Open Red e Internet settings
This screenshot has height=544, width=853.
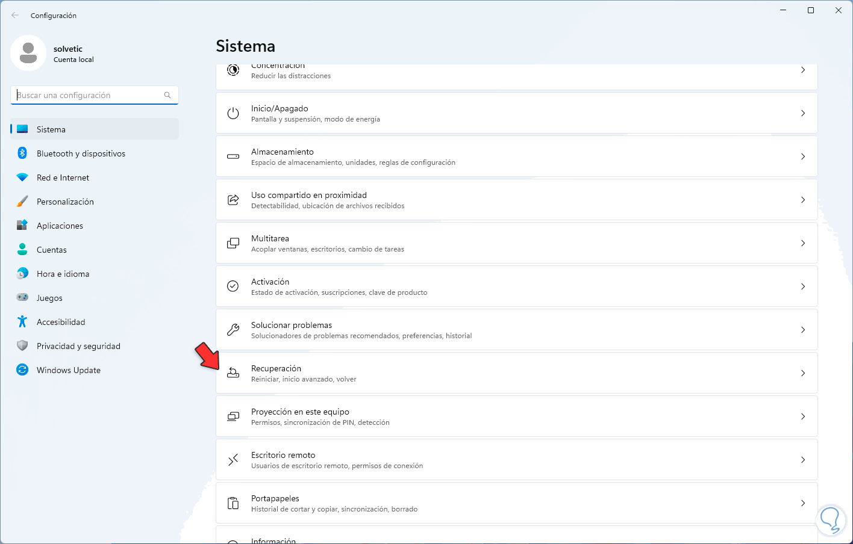[63, 178]
